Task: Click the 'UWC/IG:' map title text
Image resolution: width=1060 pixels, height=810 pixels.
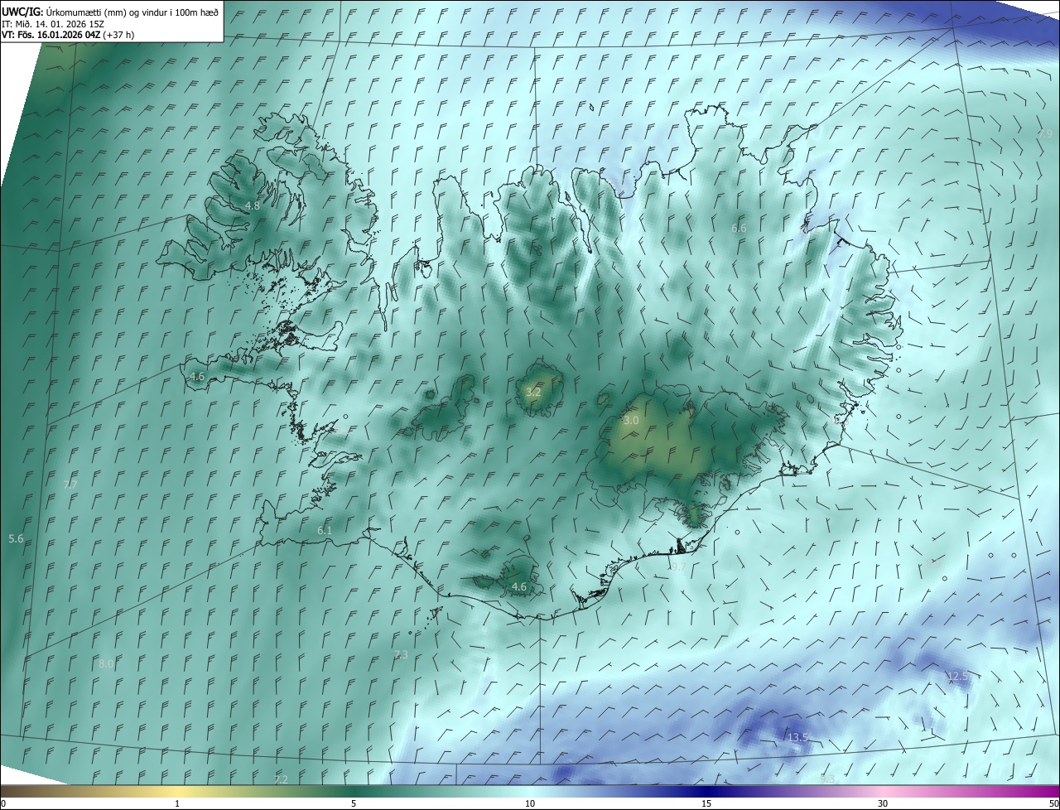Action: 22,11
